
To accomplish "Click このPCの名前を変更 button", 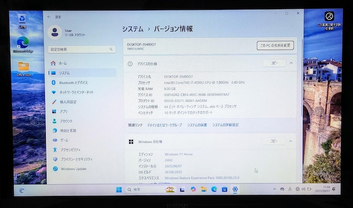I will tap(275, 45).
